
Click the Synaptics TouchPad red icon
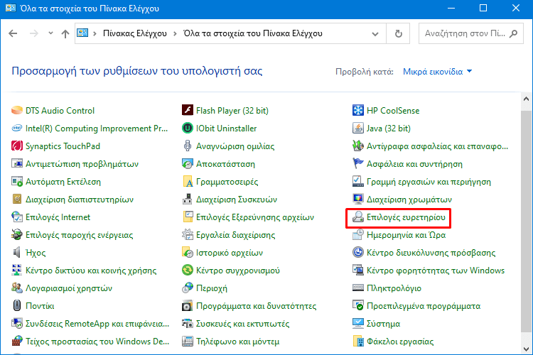pos(16,146)
